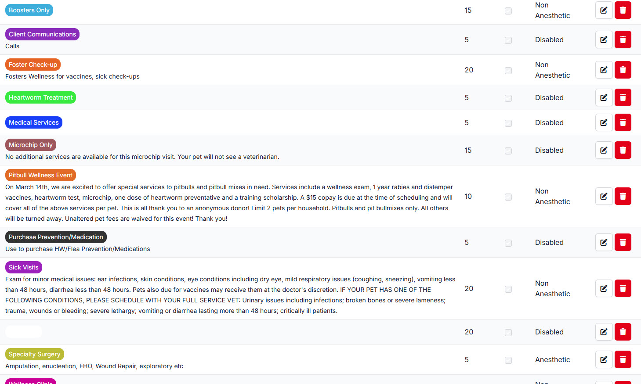Delete the Client Communications row
Viewport: 641px width, 384px height.
pos(623,39)
